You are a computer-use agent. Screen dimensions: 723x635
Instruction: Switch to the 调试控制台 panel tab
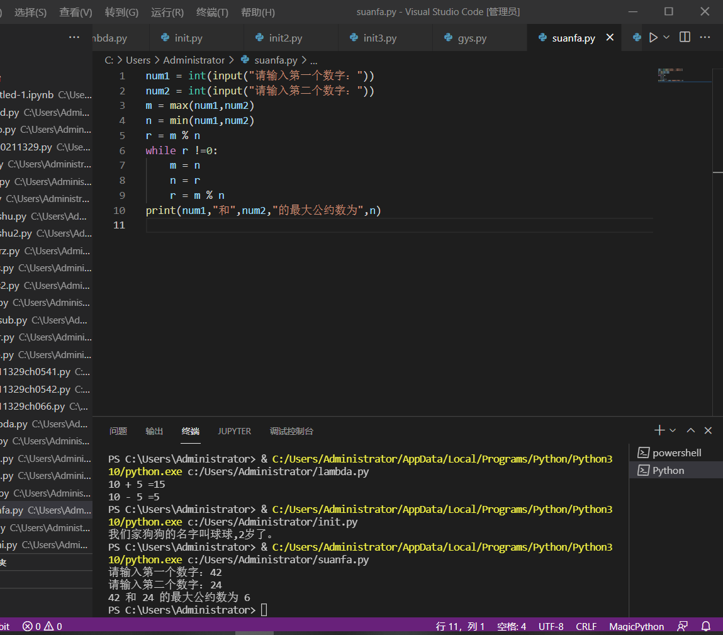click(x=291, y=431)
